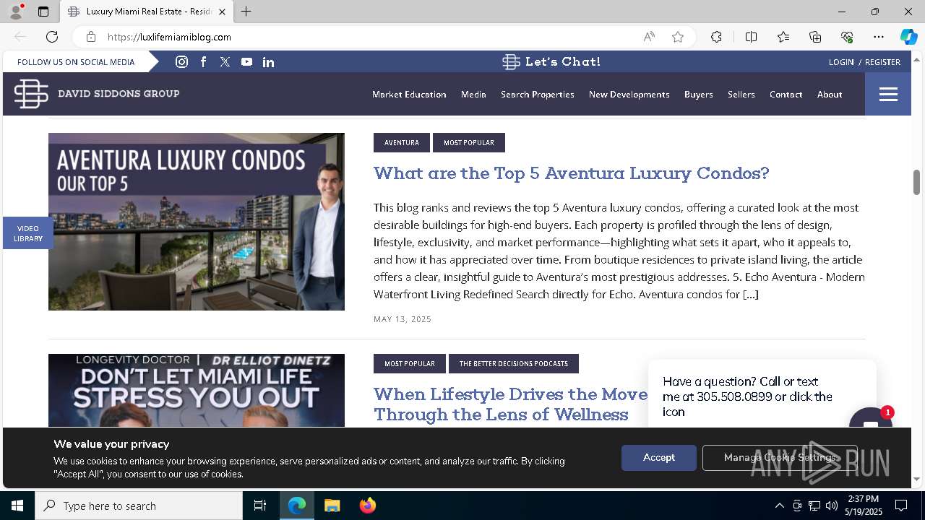Open the About menu item

(830, 95)
